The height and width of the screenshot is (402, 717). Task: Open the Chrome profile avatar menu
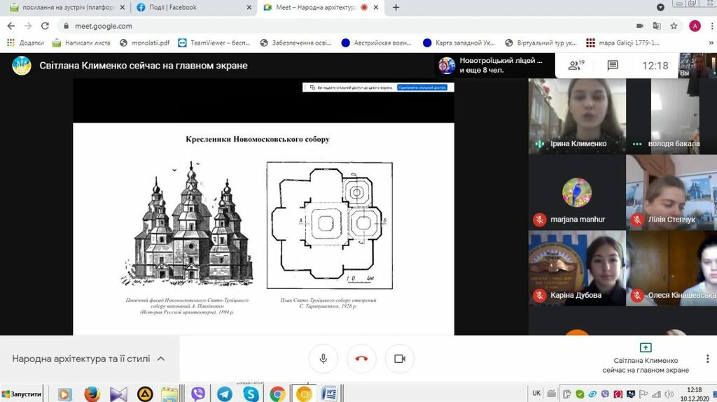coord(695,26)
